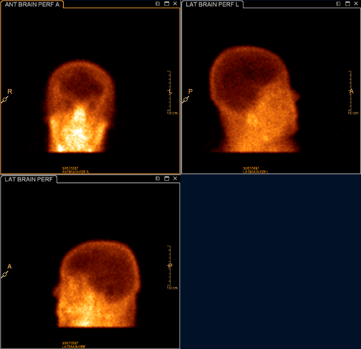
Task: Maximize the ANT BRAIN PERF A viewport
Action: pos(167,4)
